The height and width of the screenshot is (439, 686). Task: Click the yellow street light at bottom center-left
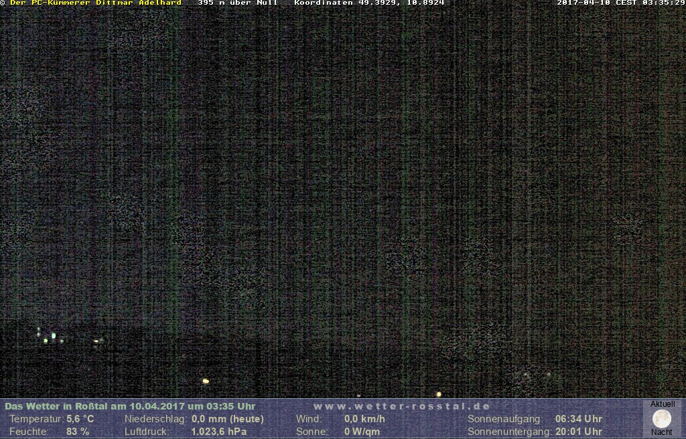(x=206, y=381)
